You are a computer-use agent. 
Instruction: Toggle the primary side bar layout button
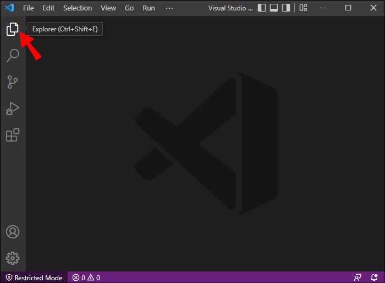pyautogui.click(x=262, y=8)
